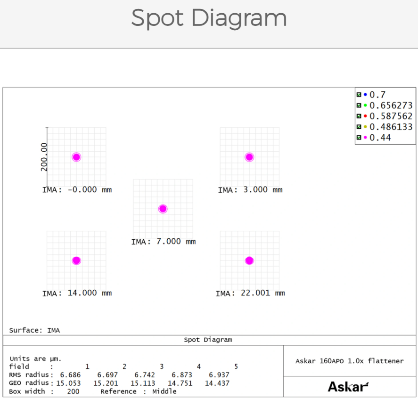Screen dimensions: 418x399
Task: Click the red dot beside 0.587562
Action: point(365,116)
